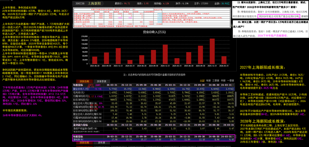Click the 营业总收入 value 5.773亿
Image resolution: width=309 pixels, height=147 pixels.
[114, 89]
